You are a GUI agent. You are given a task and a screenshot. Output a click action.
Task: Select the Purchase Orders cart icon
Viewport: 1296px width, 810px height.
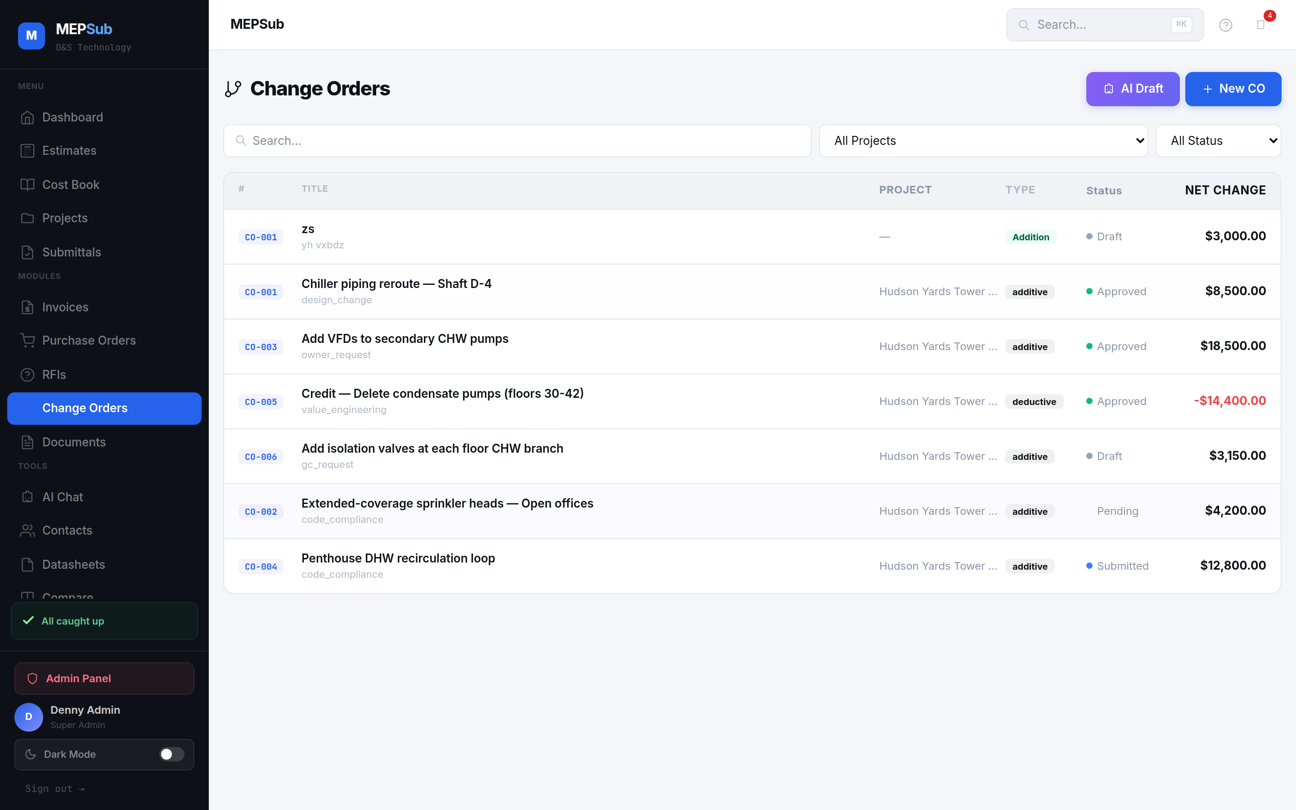28,340
